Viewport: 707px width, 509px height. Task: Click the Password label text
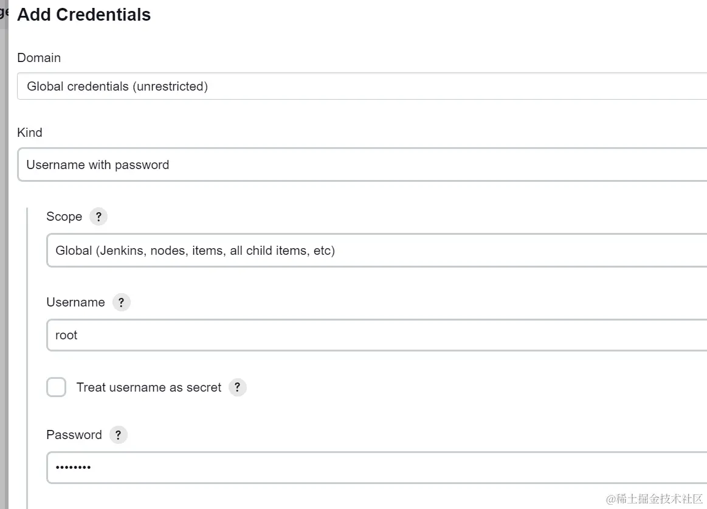click(74, 435)
